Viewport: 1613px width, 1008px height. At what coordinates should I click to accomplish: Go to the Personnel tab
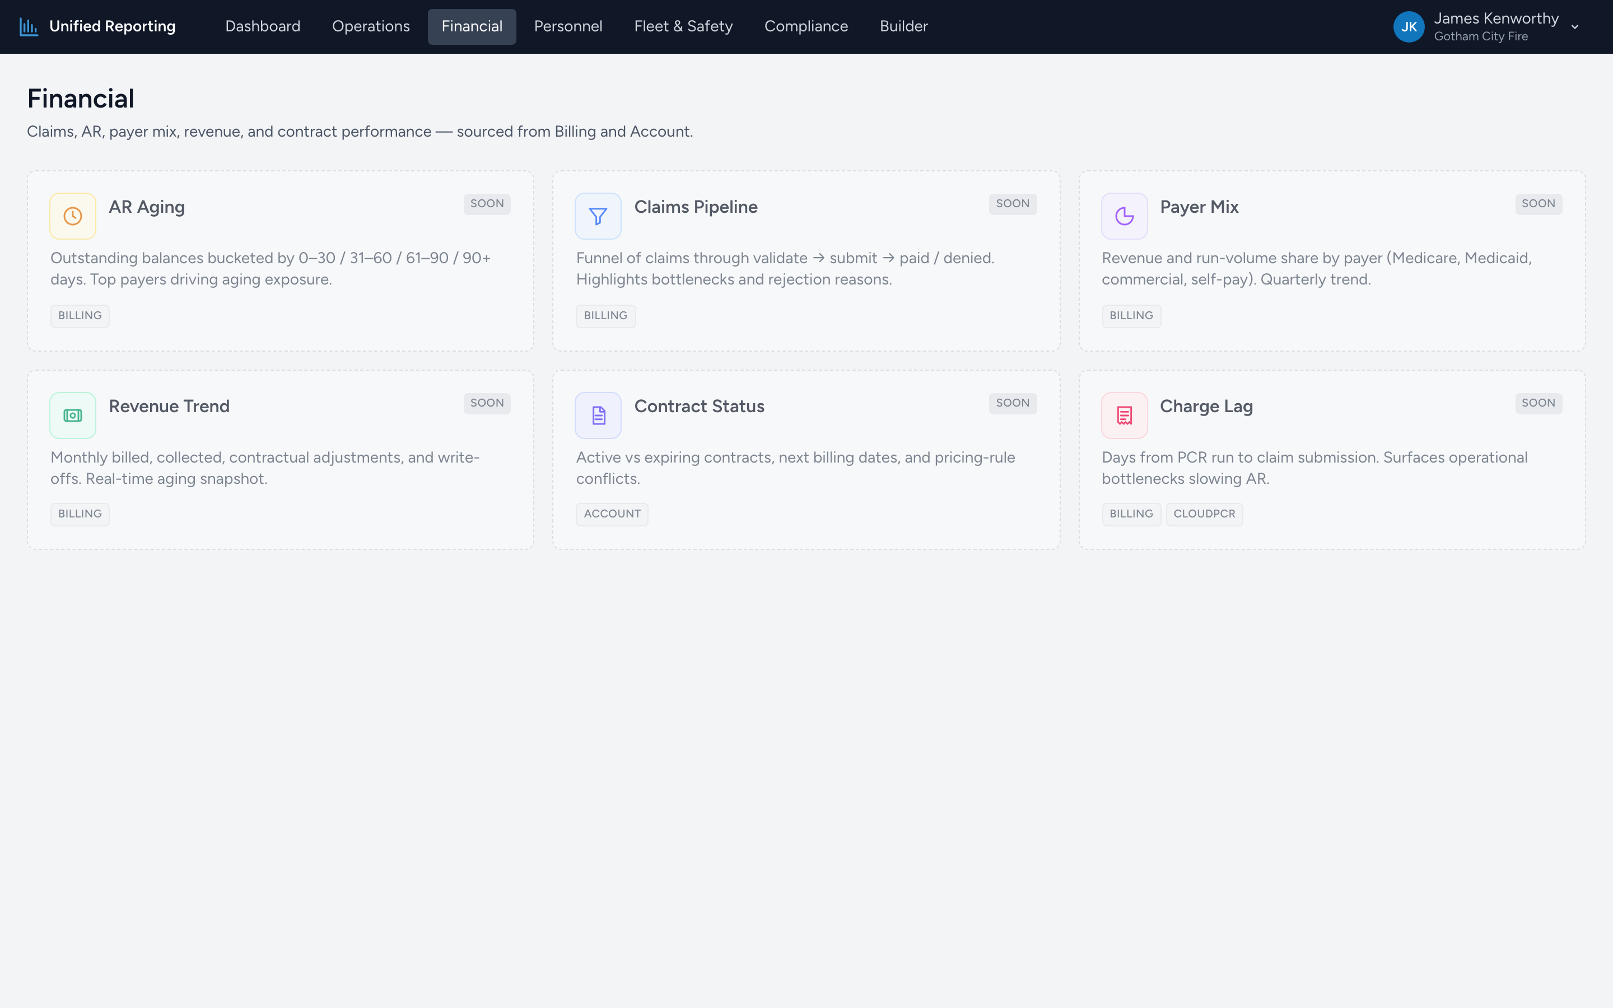(568, 27)
